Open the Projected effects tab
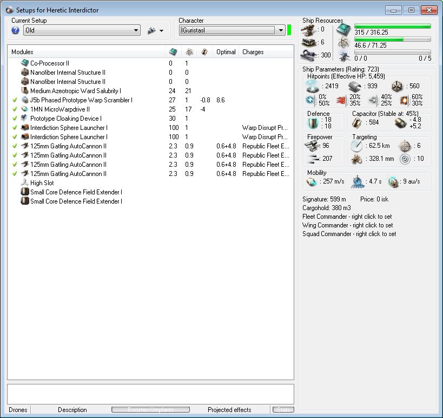The width and height of the screenshot is (443, 418). tap(229, 409)
